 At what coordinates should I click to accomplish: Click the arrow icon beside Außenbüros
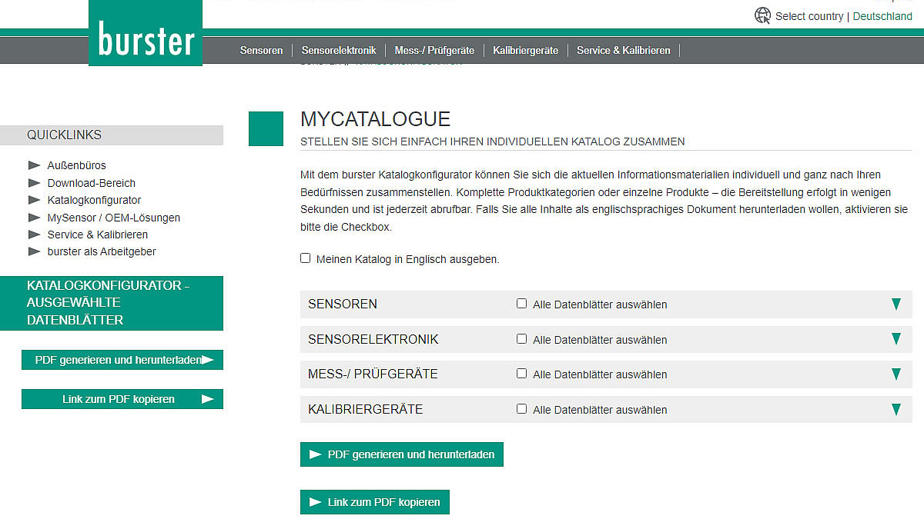[34, 165]
